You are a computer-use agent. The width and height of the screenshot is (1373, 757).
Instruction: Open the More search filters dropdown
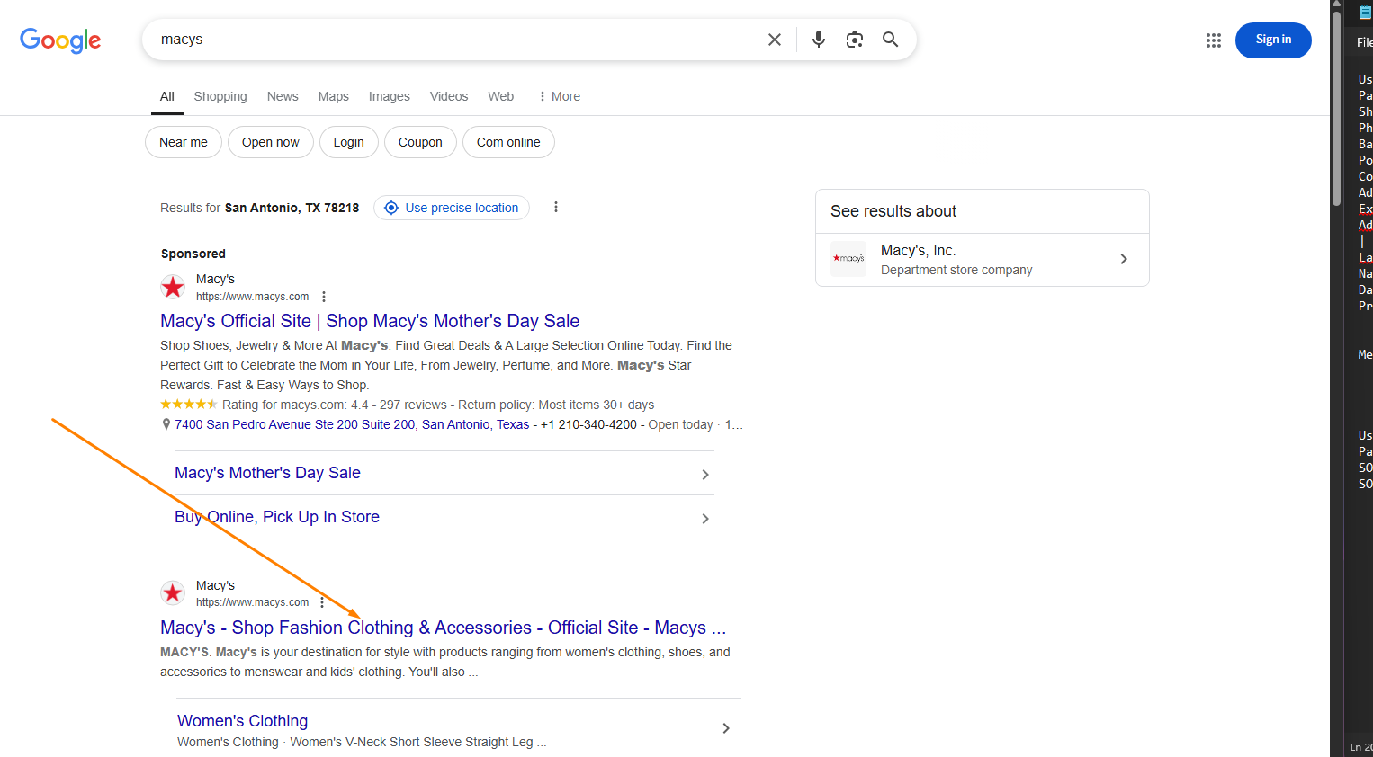click(x=559, y=96)
